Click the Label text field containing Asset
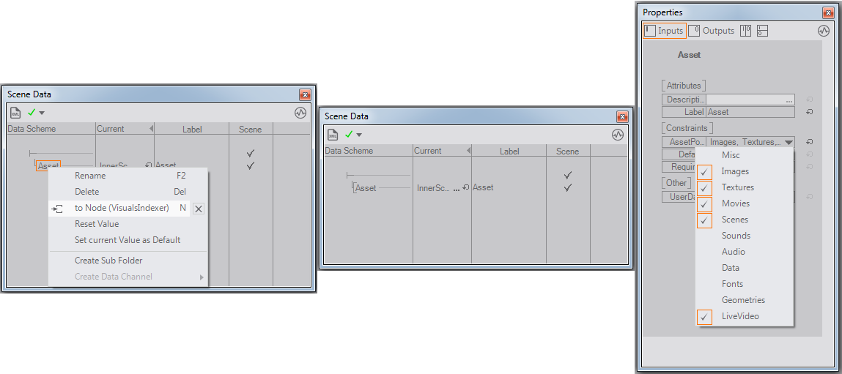 [750, 112]
